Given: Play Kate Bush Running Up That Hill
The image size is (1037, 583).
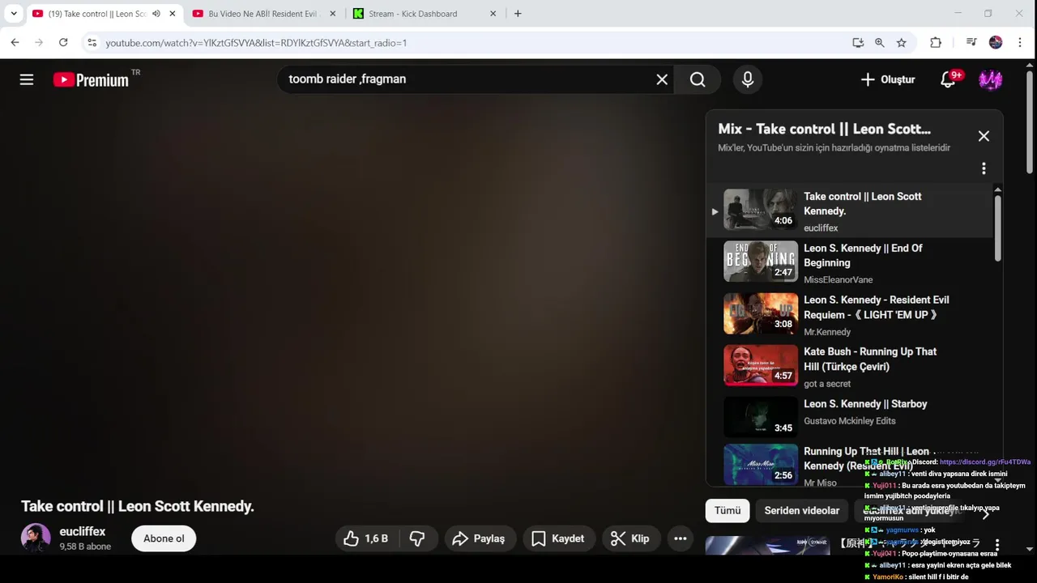Looking at the screenshot, I should click(x=760, y=365).
